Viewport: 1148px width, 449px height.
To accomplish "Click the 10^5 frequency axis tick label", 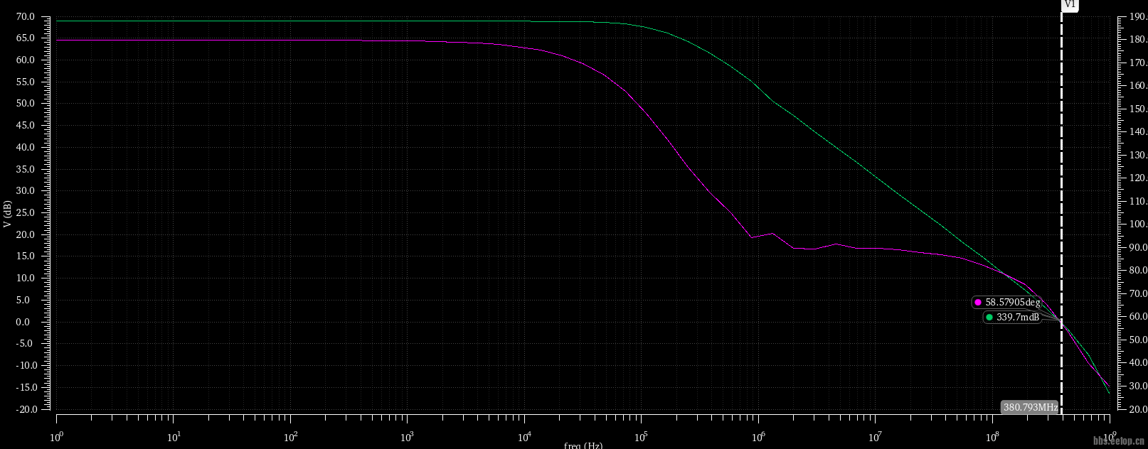I will coord(641,436).
